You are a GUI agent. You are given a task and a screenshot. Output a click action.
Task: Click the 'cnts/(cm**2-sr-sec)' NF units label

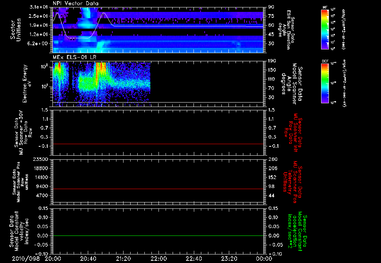tap(343, 29)
